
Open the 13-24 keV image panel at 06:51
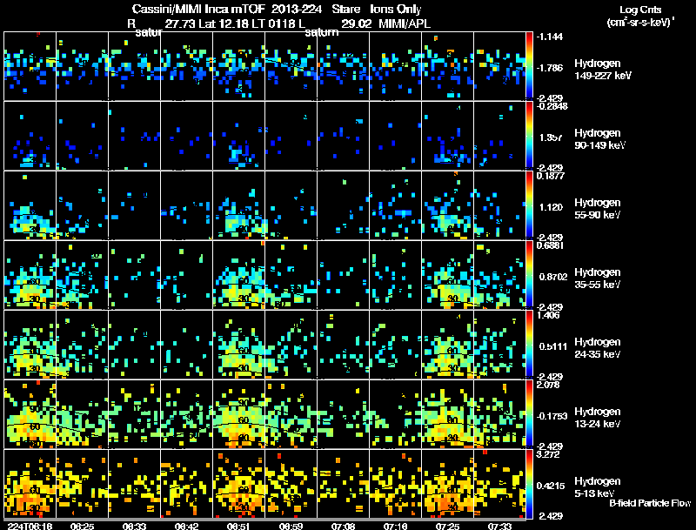[238, 414]
